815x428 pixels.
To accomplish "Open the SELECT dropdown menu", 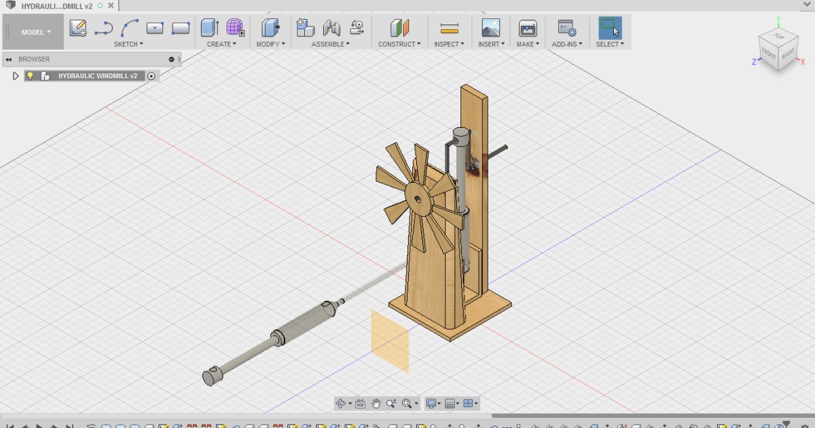I will [x=609, y=43].
